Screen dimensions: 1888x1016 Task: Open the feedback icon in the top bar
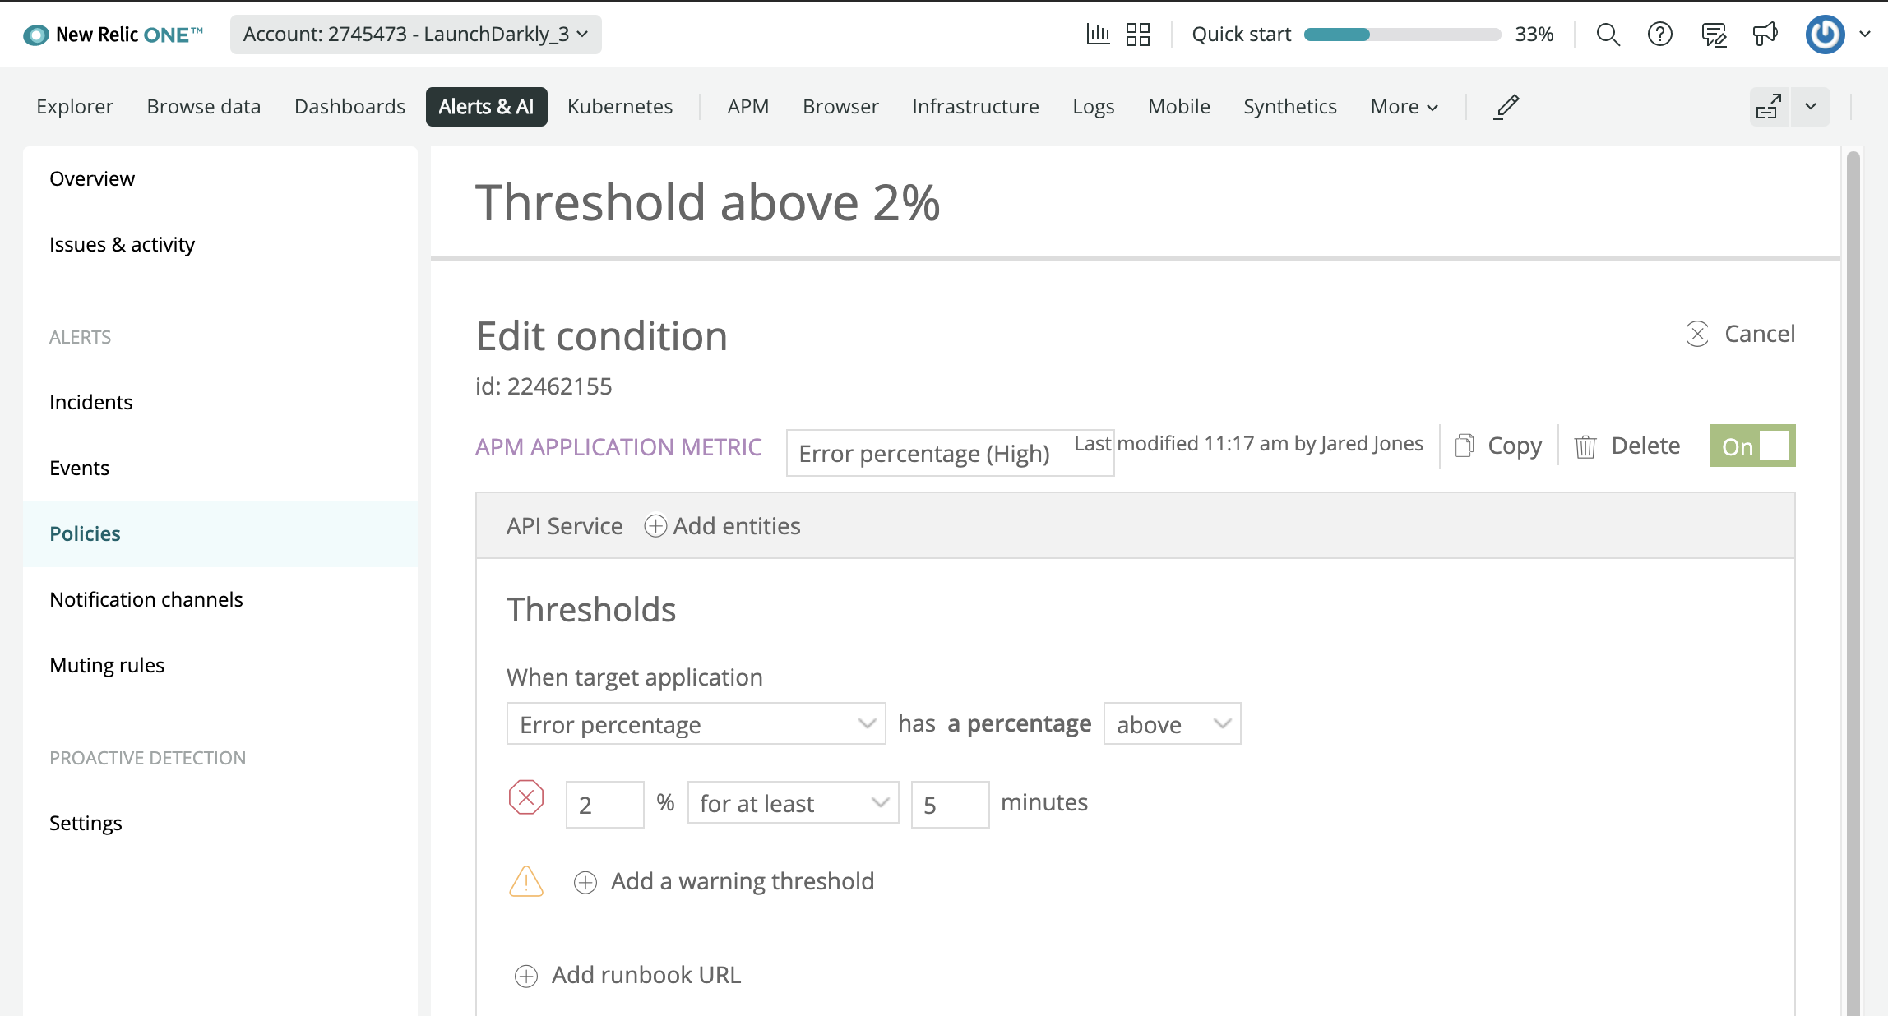1713,35
